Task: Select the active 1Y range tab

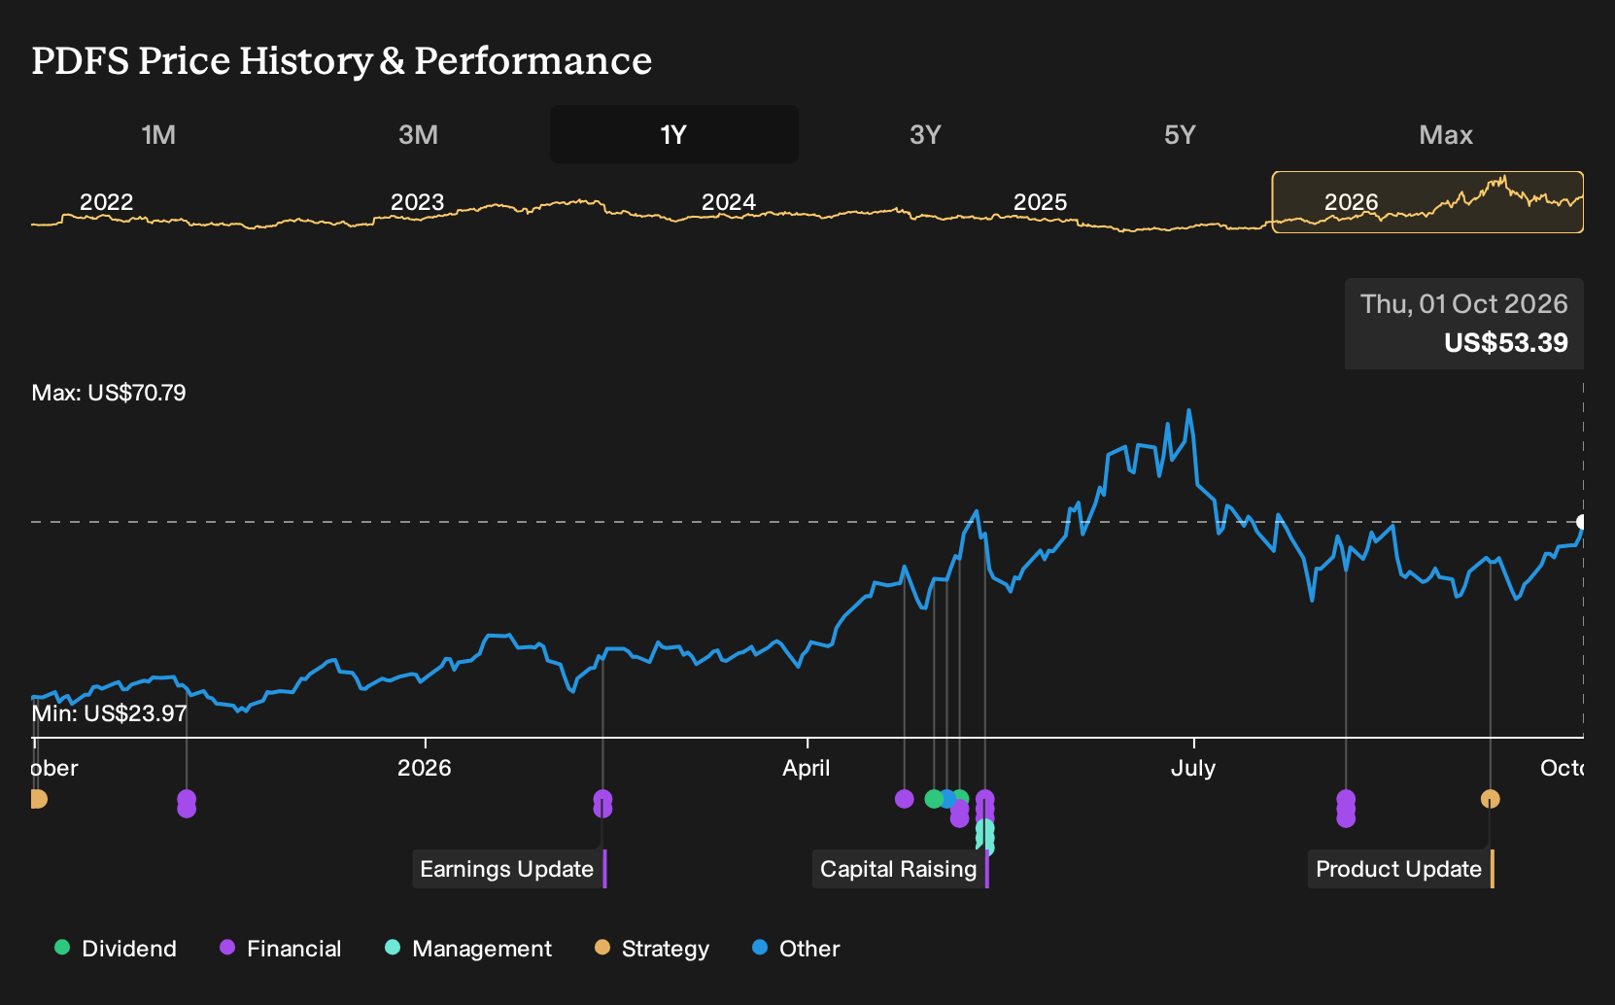Action: point(673,134)
